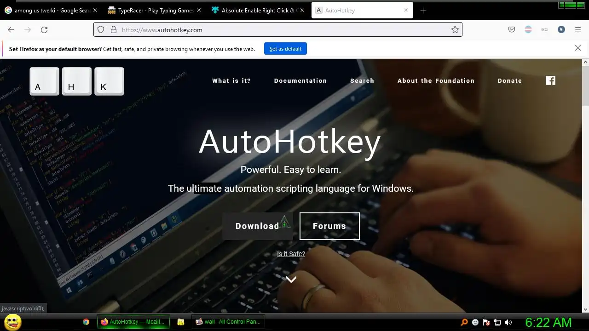Open the Documentation nav link
Screen dimensions: 589x331
pos(300,80)
